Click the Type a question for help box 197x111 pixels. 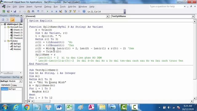point(166,6)
